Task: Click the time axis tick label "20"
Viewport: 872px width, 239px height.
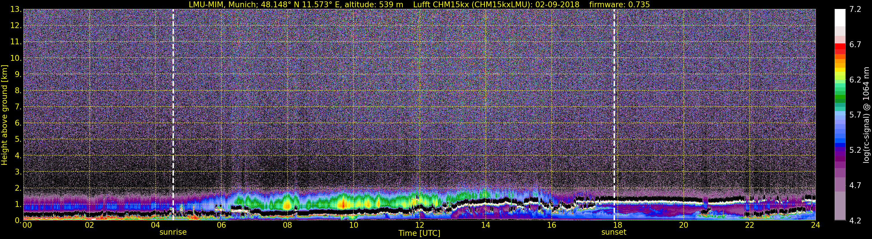Action: [x=684, y=225]
